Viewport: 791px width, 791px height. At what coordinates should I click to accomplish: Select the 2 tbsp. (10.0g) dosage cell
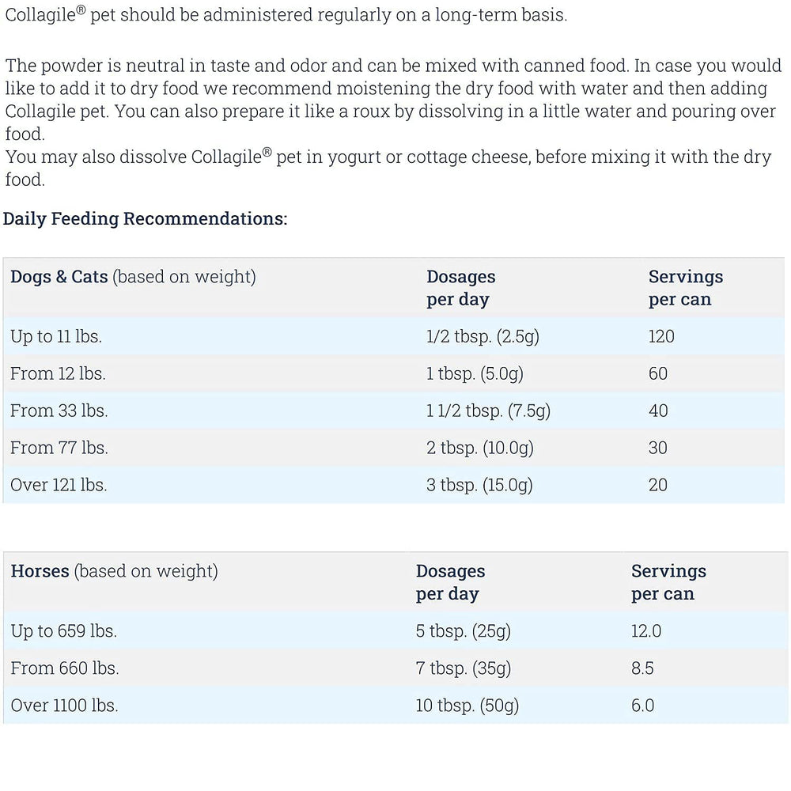pyautogui.click(x=480, y=448)
